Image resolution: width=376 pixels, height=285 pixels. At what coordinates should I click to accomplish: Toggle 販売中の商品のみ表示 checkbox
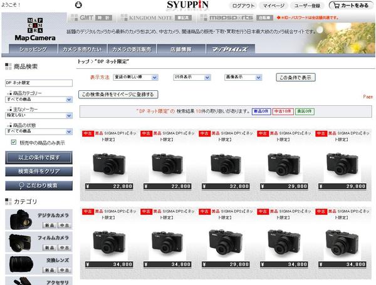tap(14, 142)
